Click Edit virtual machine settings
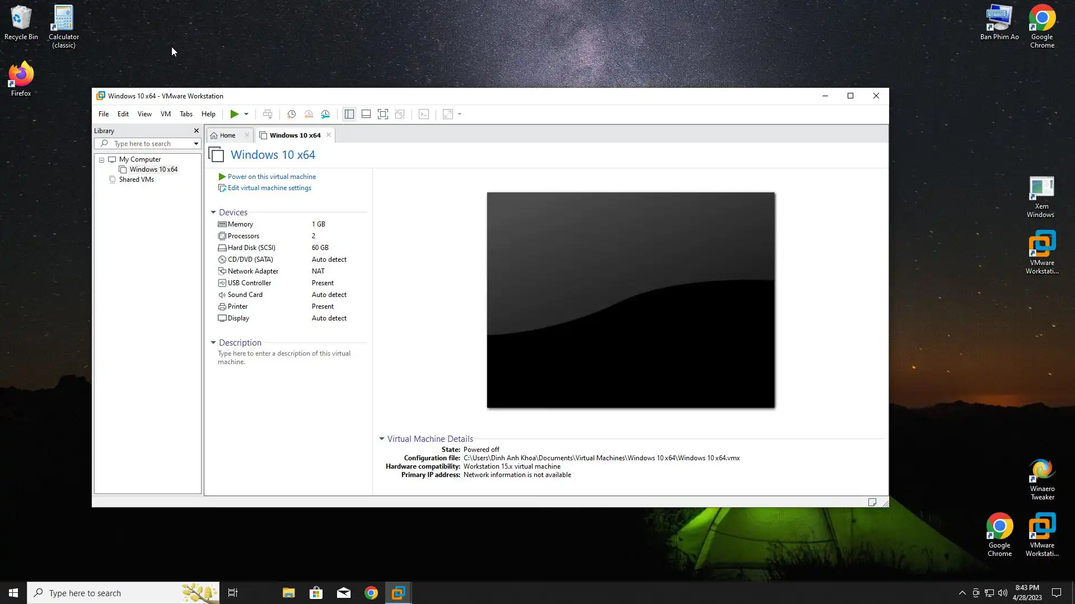This screenshot has height=604, width=1075. 269,188
